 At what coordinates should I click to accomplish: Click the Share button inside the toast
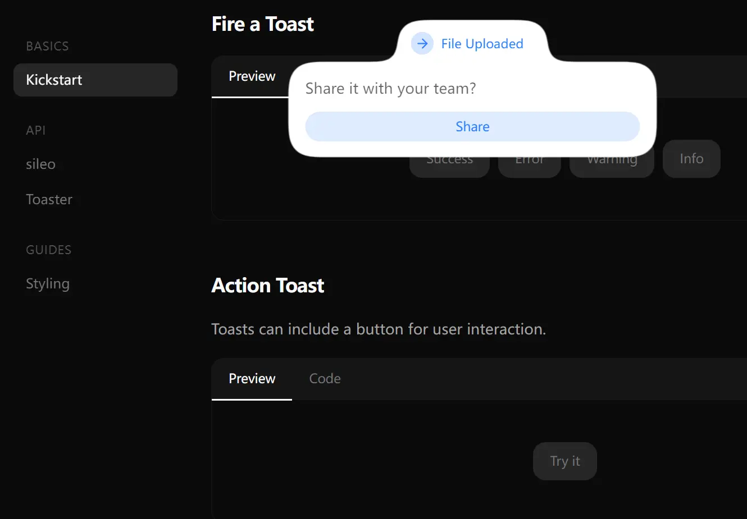click(472, 126)
